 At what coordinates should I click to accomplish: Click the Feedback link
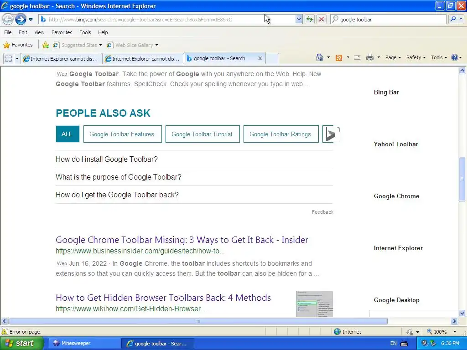322,212
